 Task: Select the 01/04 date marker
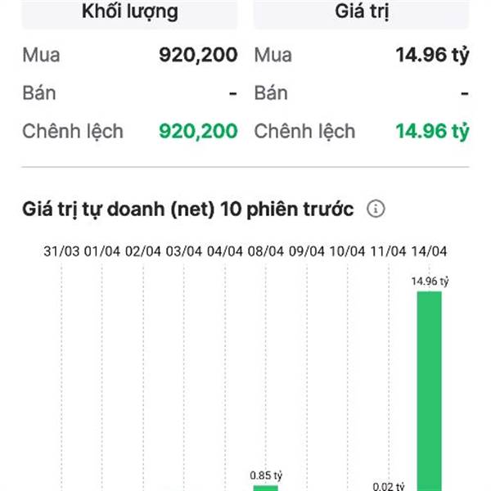102,251
